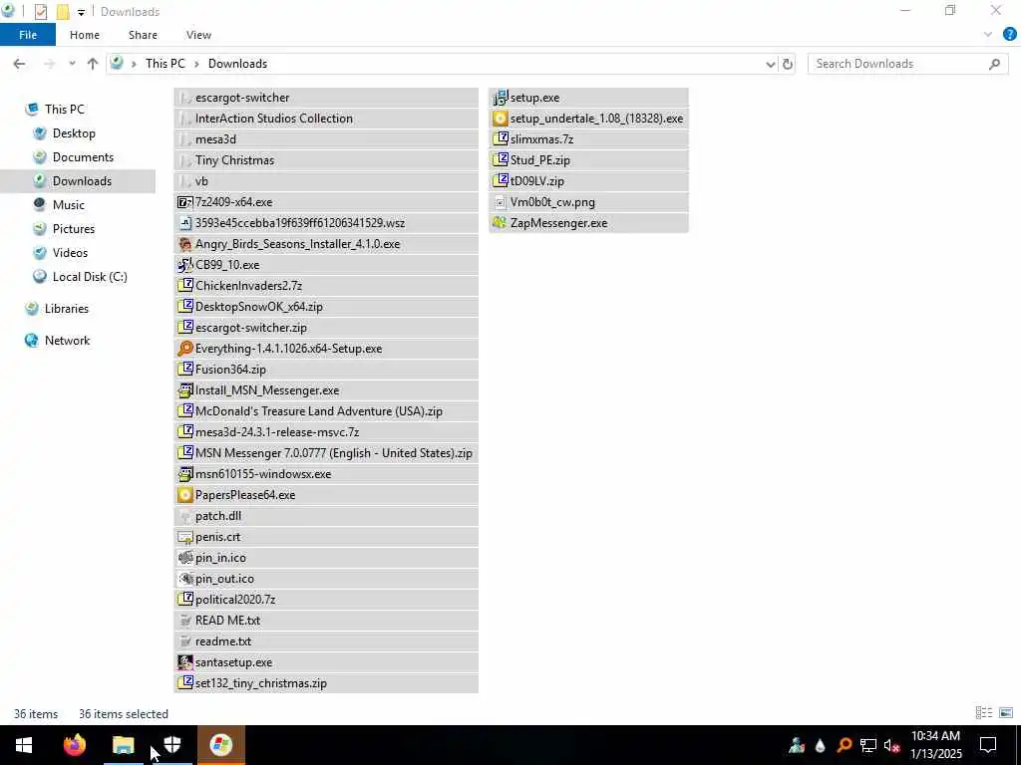Select Documents in navigation pane
The width and height of the screenshot is (1021, 765).
click(83, 157)
